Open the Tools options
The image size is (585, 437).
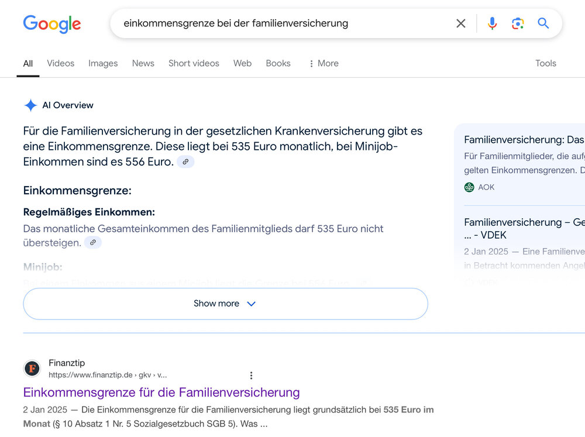click(x=545, y=63)
